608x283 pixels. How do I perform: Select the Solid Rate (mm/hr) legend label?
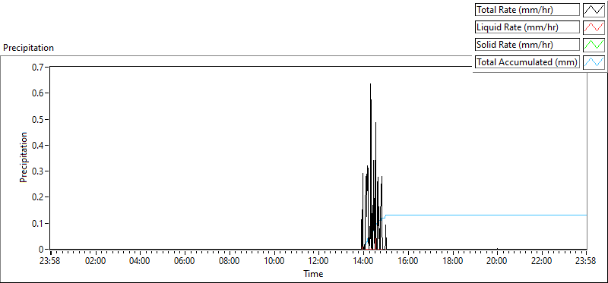(x=527, y=45)
